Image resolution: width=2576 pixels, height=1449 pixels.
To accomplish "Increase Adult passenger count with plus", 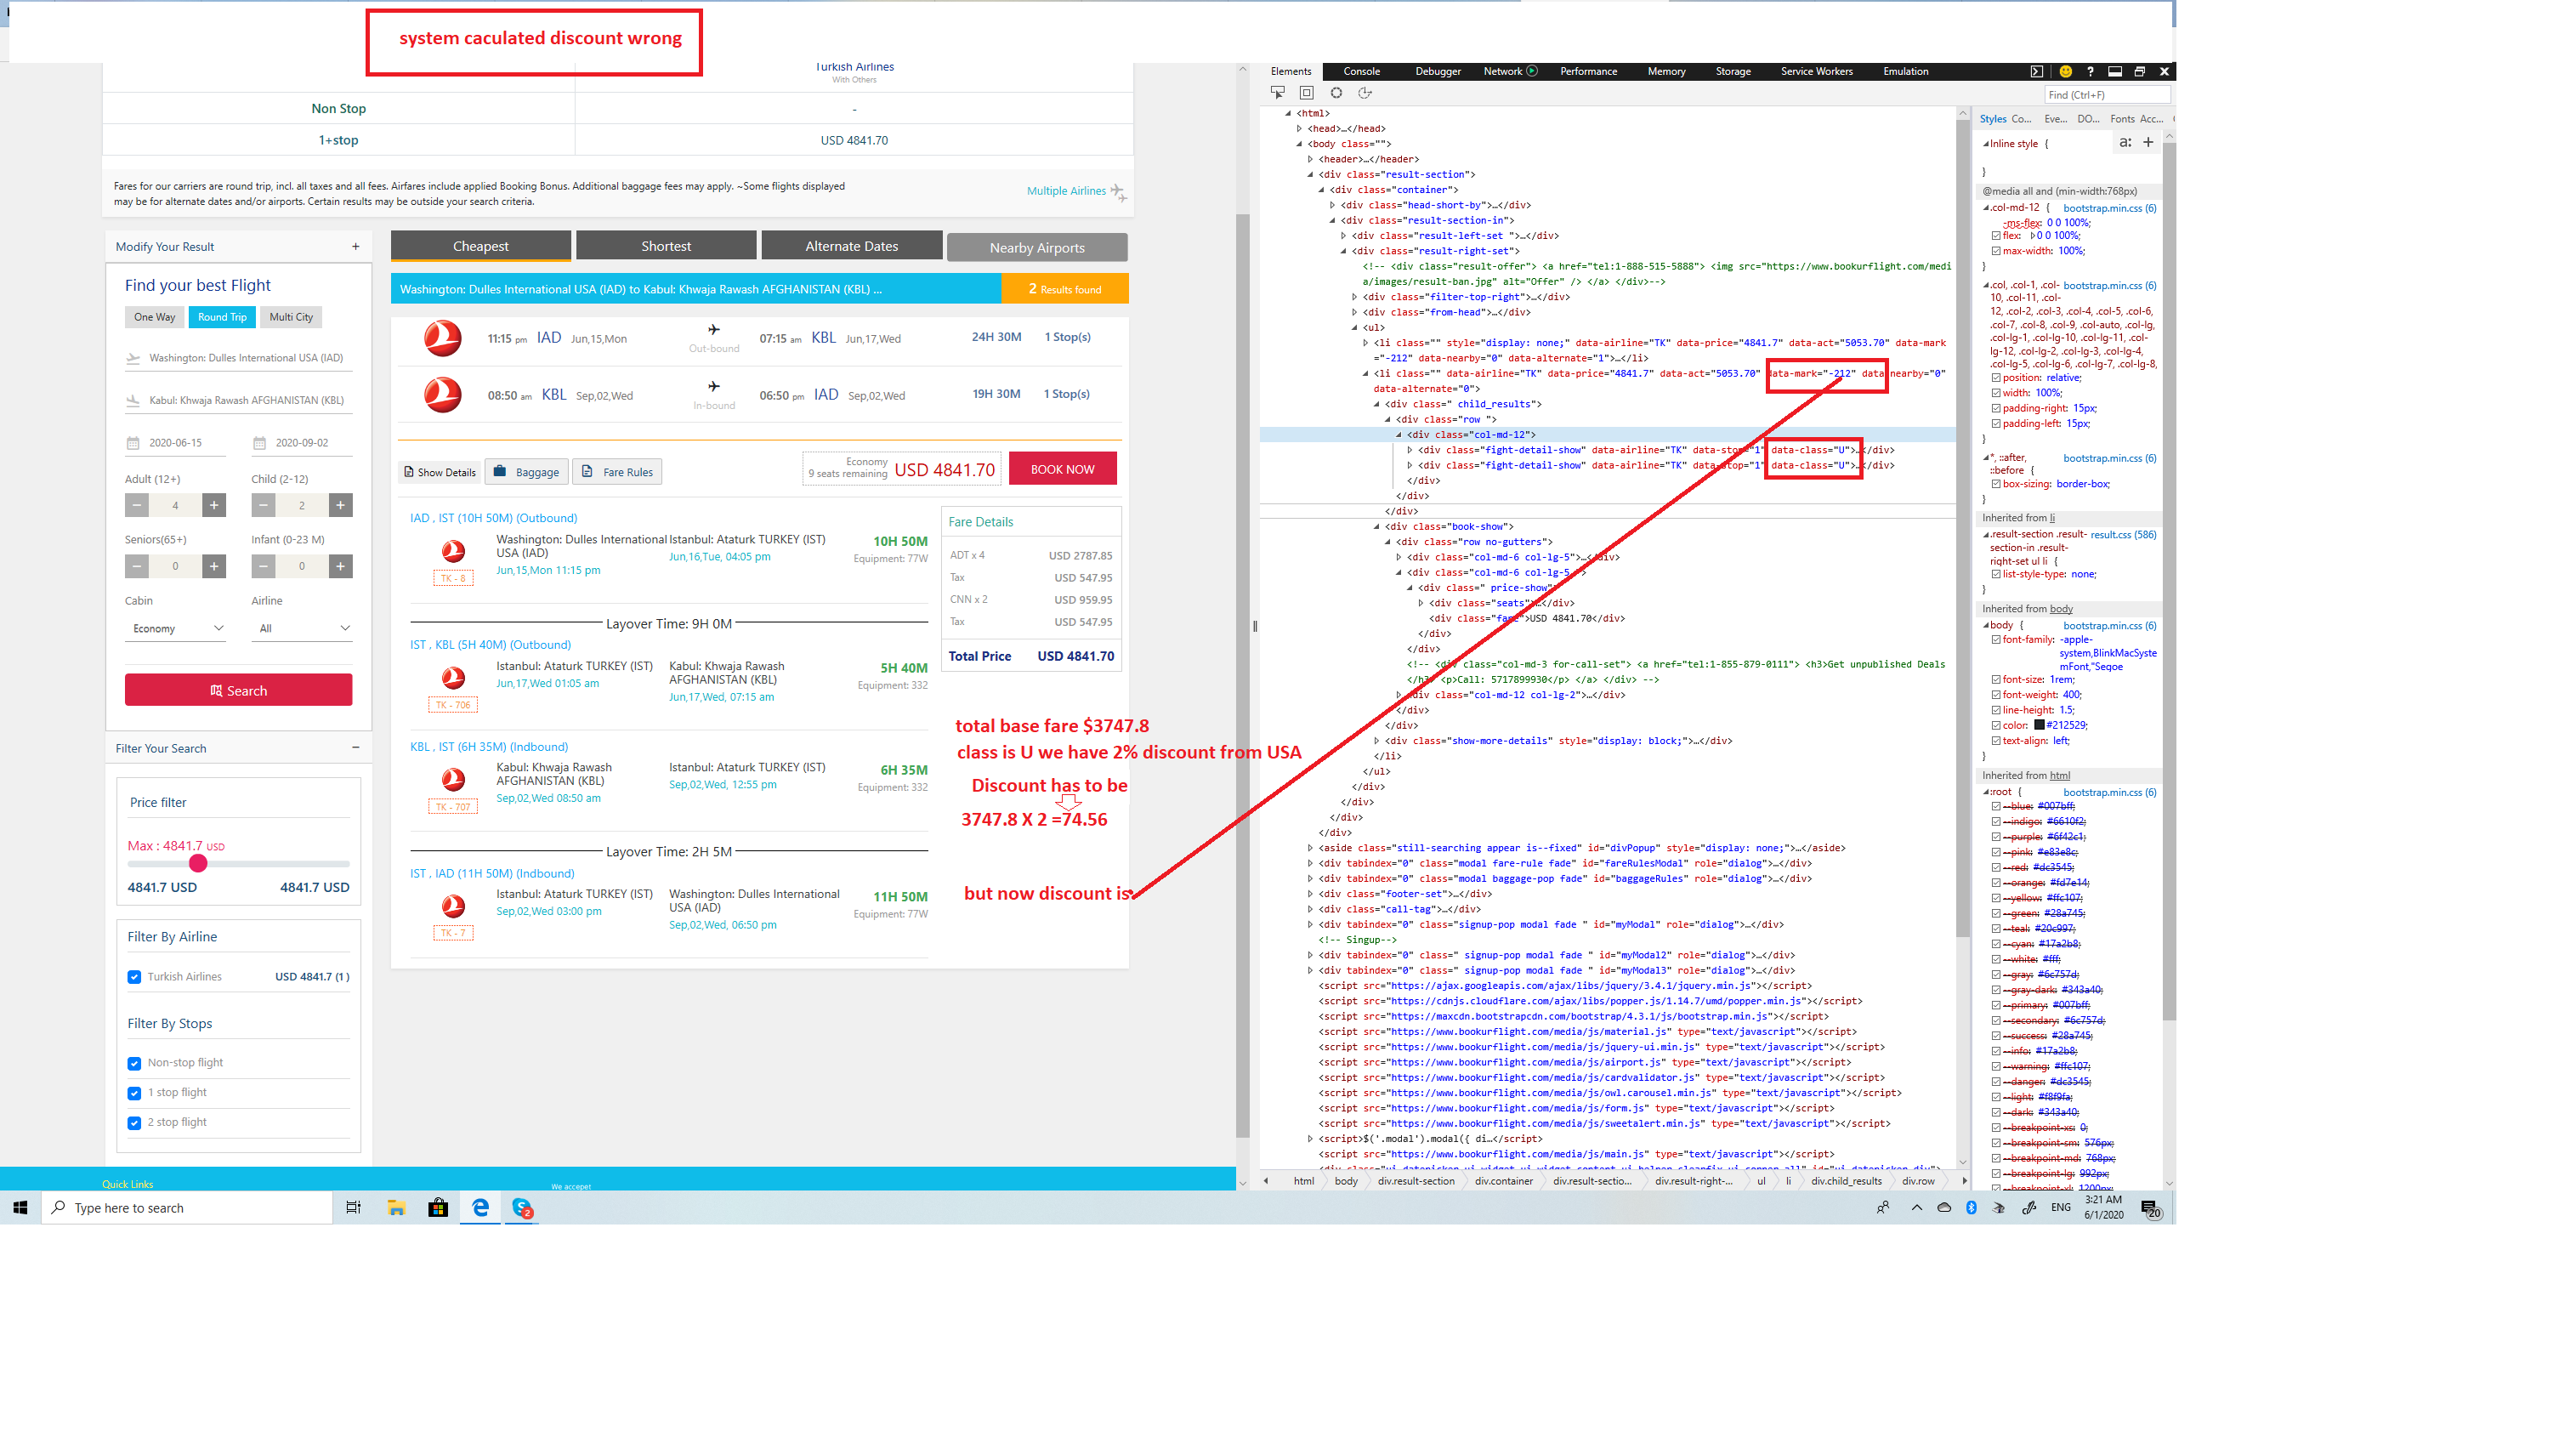I will pyautogui.click(x=214, y=505).
